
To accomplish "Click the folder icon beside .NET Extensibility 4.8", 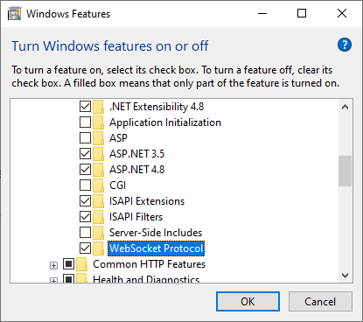I will pos(99,107).
